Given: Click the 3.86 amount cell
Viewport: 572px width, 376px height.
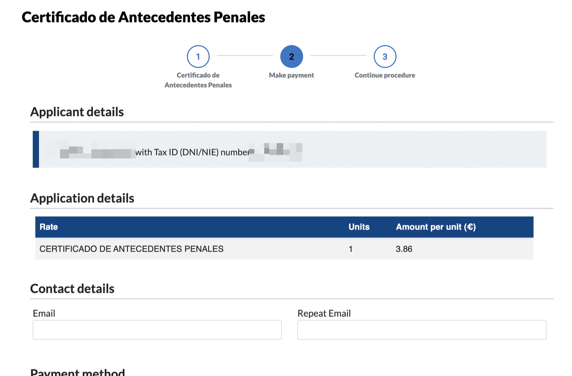Looking at the screenshot, I should [x=404, y=249].
